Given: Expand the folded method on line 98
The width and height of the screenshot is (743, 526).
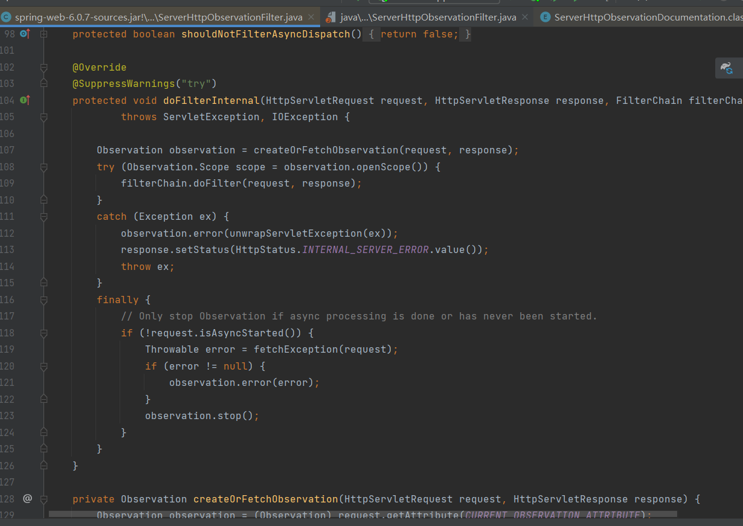Looking at the screenshot, I should click(43, 34).
